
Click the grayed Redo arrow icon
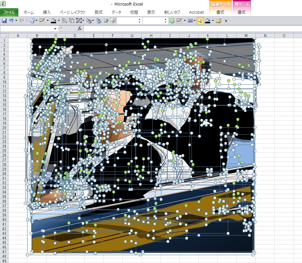(x=22, y=21)
